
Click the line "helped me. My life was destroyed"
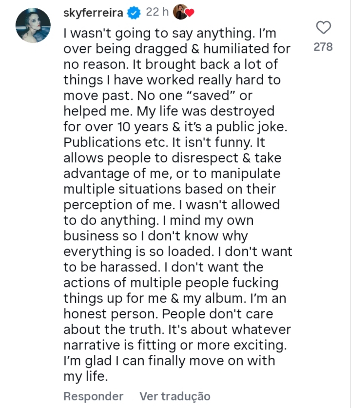pyautogui.click(x=169, y=111)
